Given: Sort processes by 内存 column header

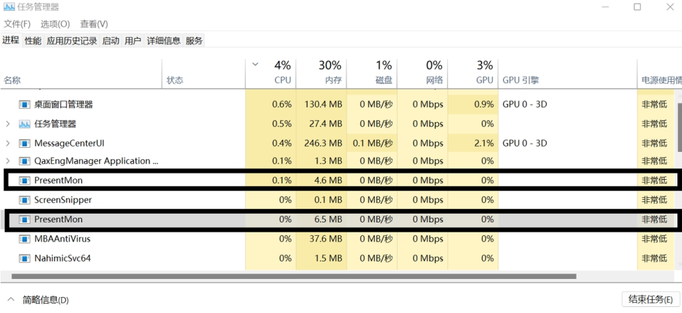Looking at the screenshot, I should (x=322, y=73).
